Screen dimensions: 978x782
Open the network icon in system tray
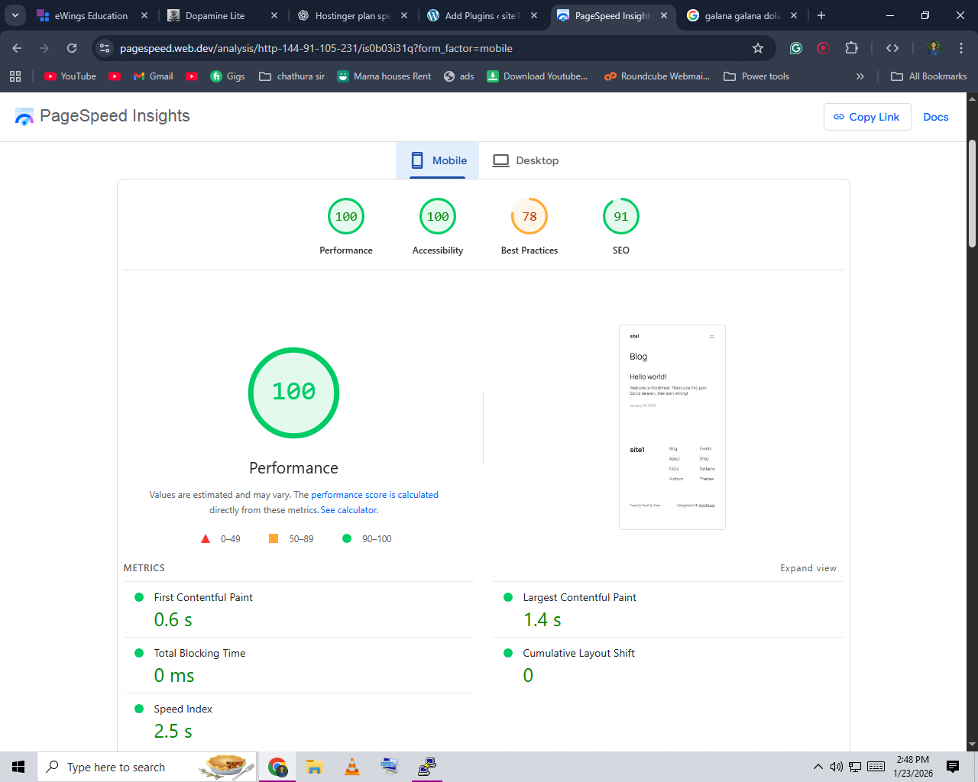pyautogui.click(x=855, y=767)
